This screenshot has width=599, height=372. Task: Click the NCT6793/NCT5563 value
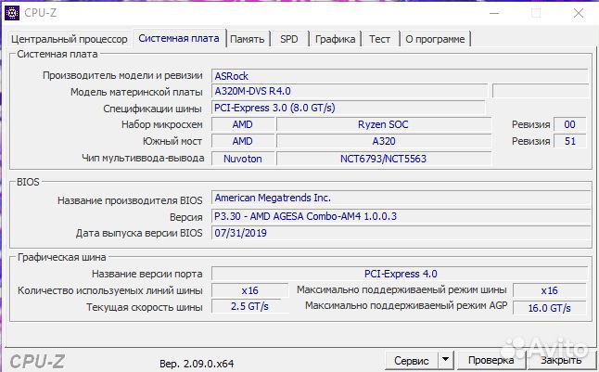pos(384,159)
